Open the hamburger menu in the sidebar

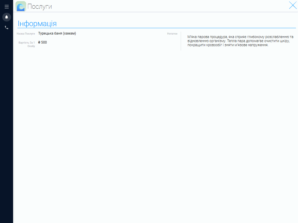point(7,7)
